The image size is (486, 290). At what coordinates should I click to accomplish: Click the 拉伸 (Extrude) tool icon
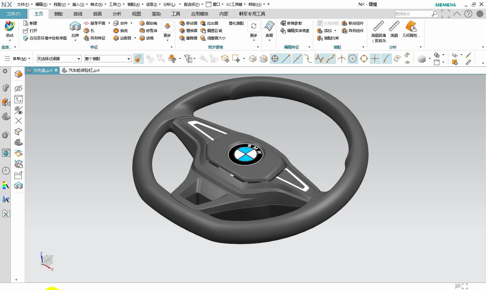point(75,27)
